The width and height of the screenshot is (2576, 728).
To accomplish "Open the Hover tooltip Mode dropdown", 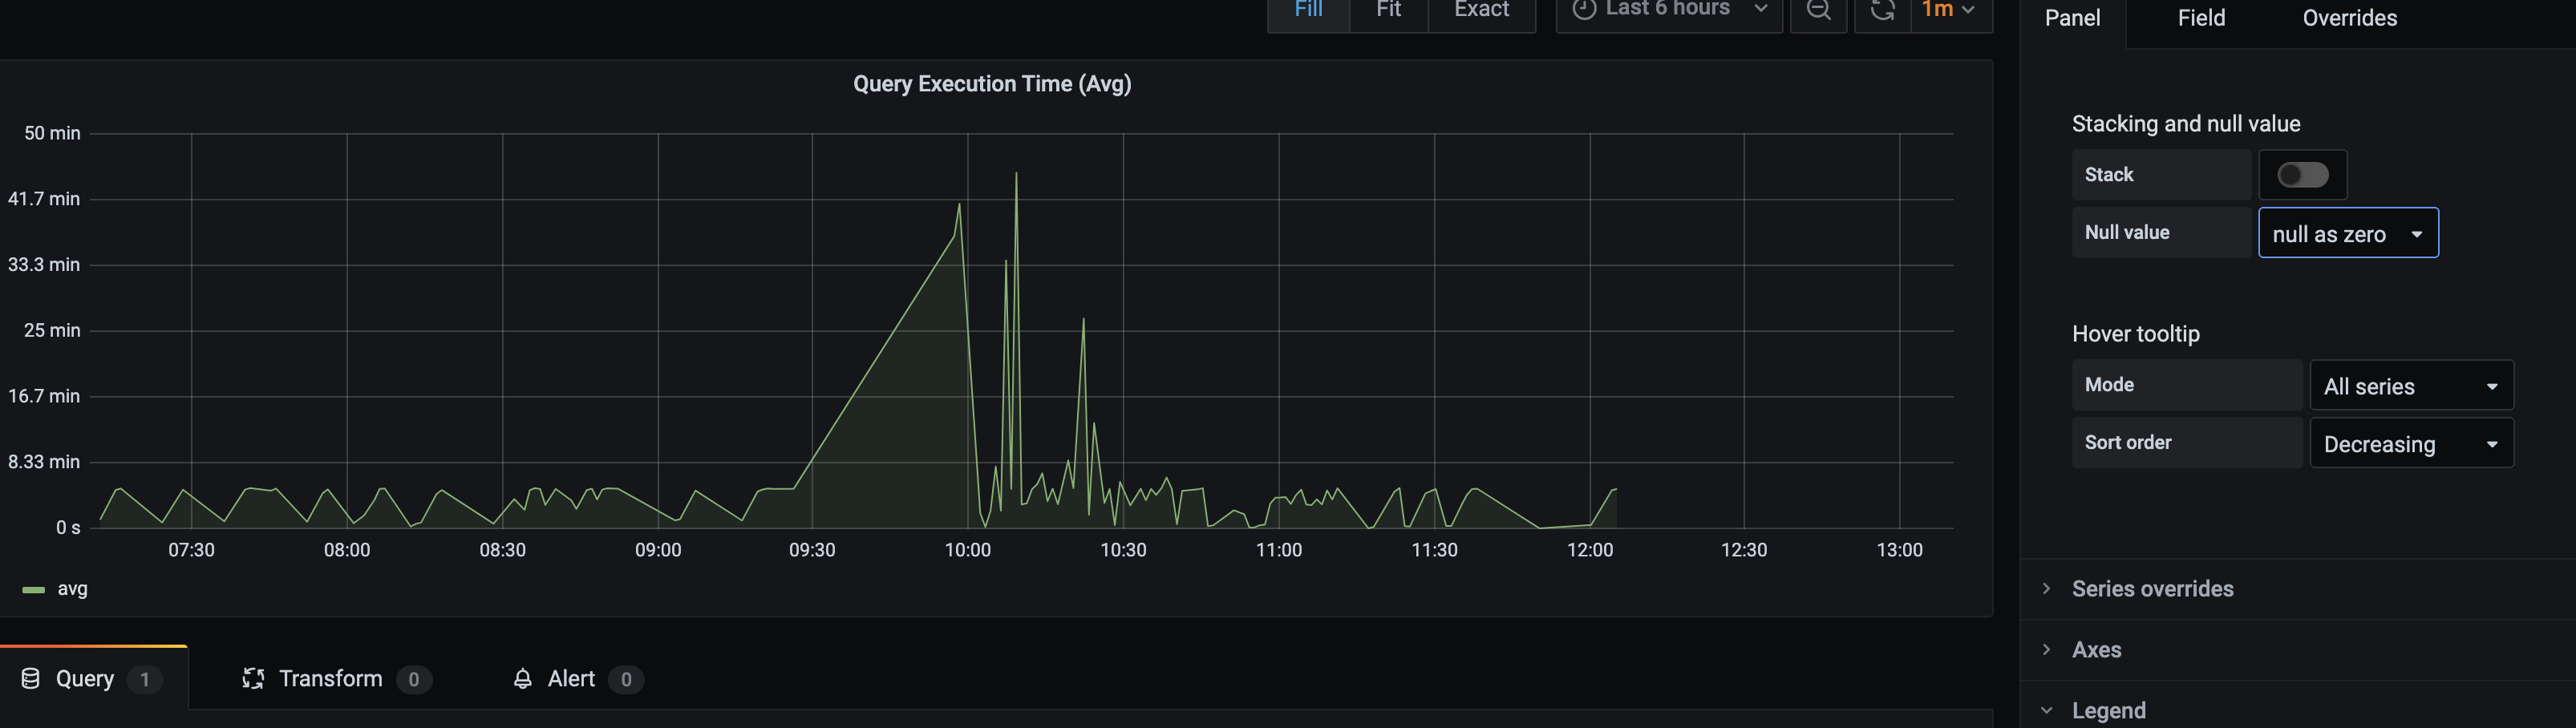I will pyautogui.click(x=2411, y=385).
